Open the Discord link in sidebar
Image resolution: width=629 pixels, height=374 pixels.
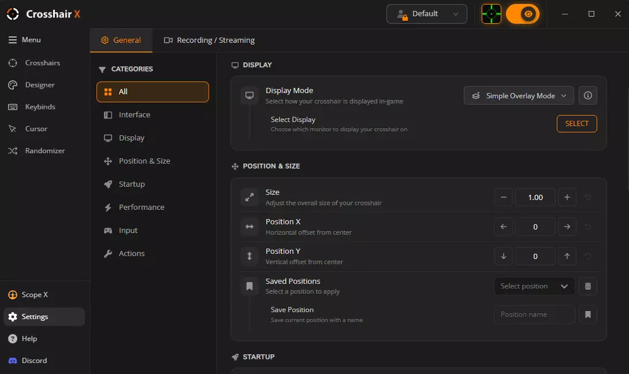[34, 361]
